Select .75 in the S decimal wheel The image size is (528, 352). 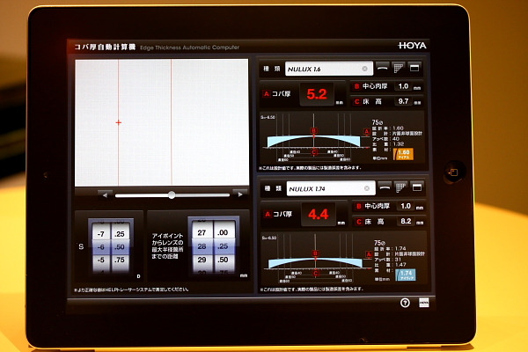pos(120,260)
